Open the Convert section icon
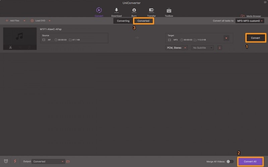Viewport: 268px width, 167px height. tap(99, 10)
